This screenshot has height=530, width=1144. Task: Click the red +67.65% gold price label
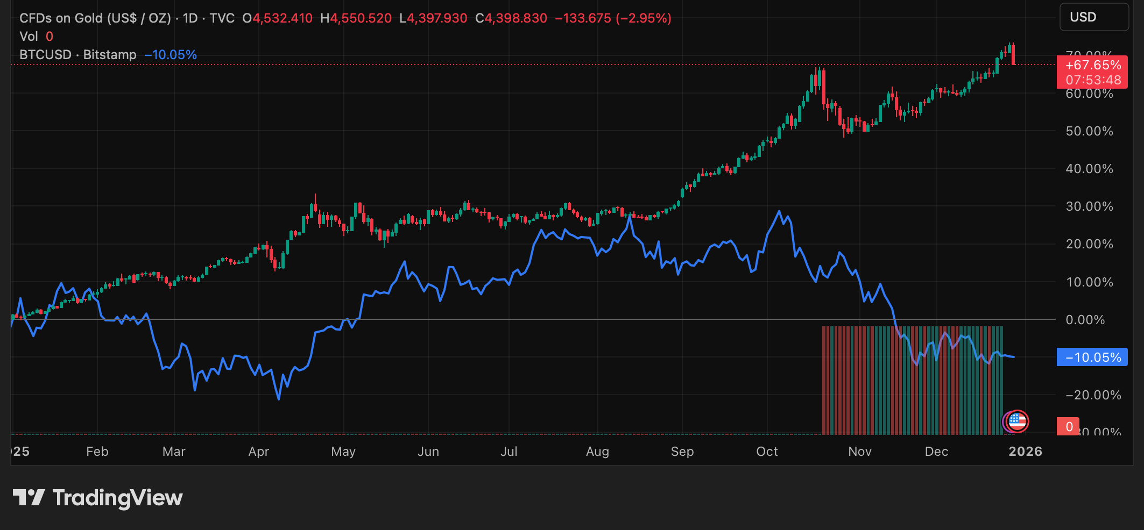click(1092, 66)
